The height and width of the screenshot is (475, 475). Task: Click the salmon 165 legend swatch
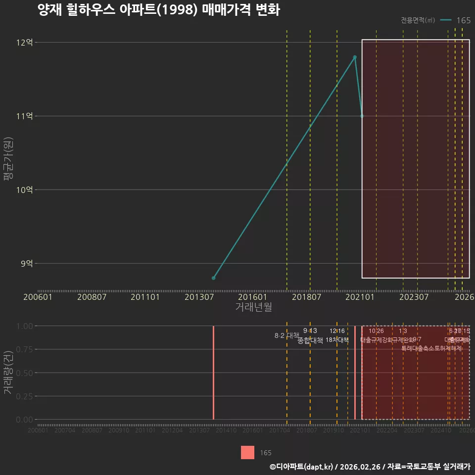247,453
